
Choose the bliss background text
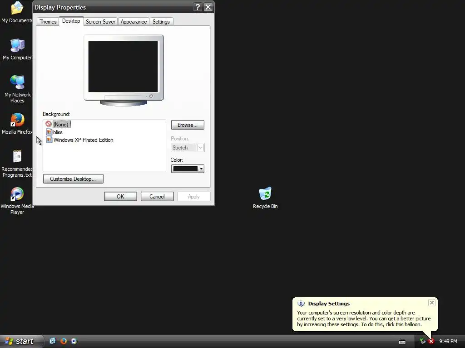[58, 132]
